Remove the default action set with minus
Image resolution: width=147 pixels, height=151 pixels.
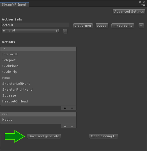(65, 31)
